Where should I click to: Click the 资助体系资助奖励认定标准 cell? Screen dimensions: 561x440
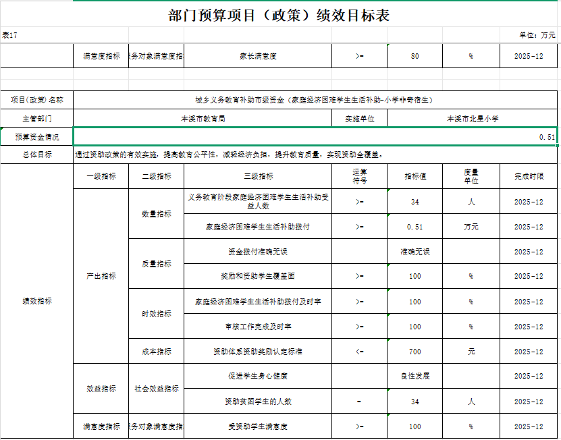(258, 352)
